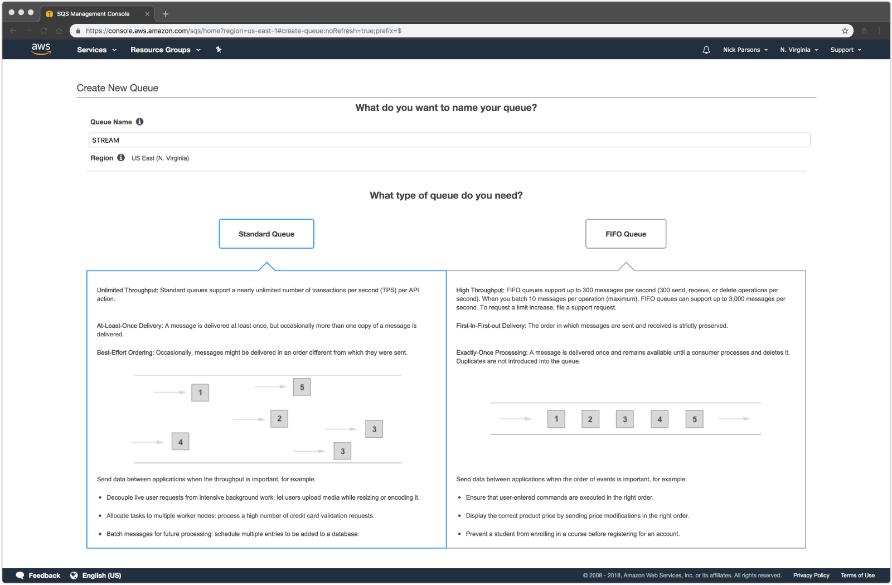The height and width of the screenshot is (585, 892).
Task: Click the 'What type of queue do you need?' heading
Action: point(446,195)
